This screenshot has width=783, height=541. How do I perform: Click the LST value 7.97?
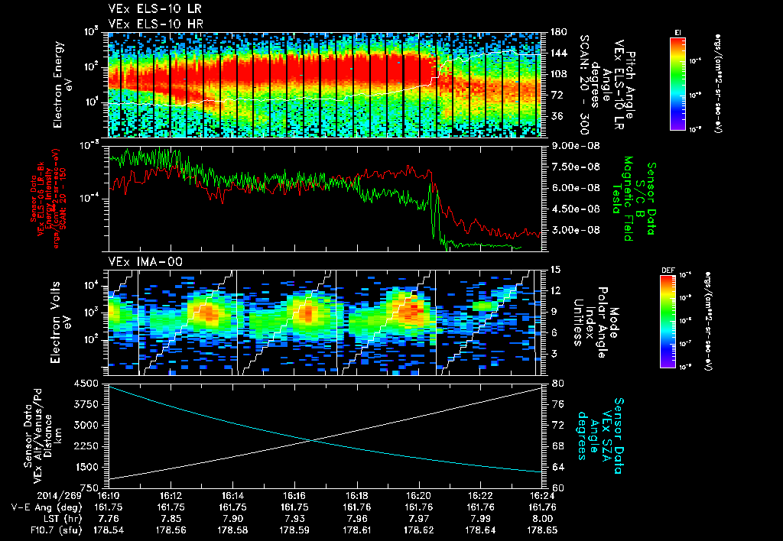point(418,519)
